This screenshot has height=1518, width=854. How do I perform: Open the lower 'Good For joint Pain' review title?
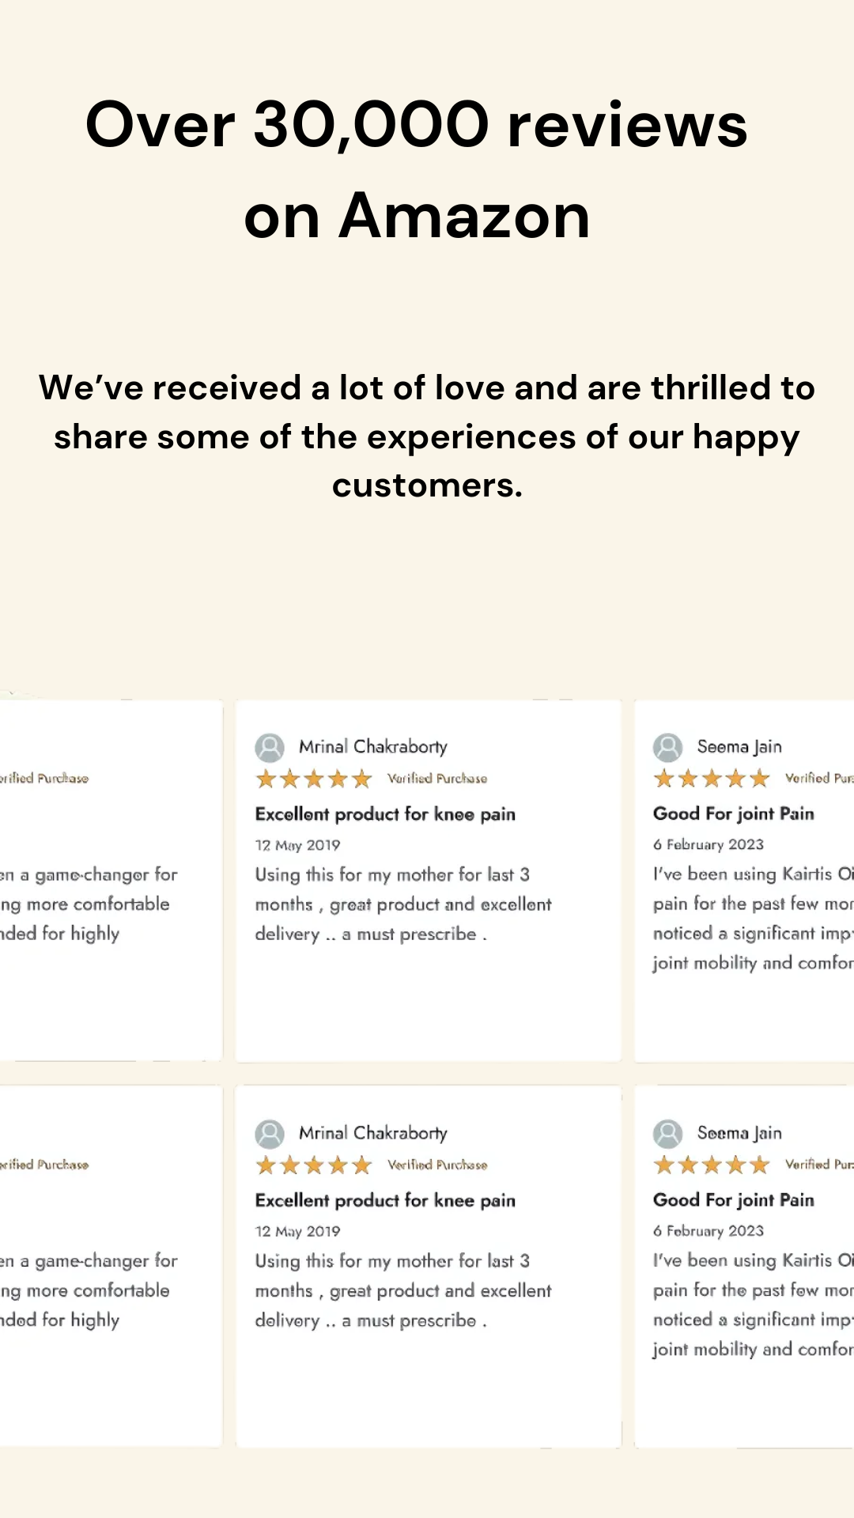(x=733, y=1200)
